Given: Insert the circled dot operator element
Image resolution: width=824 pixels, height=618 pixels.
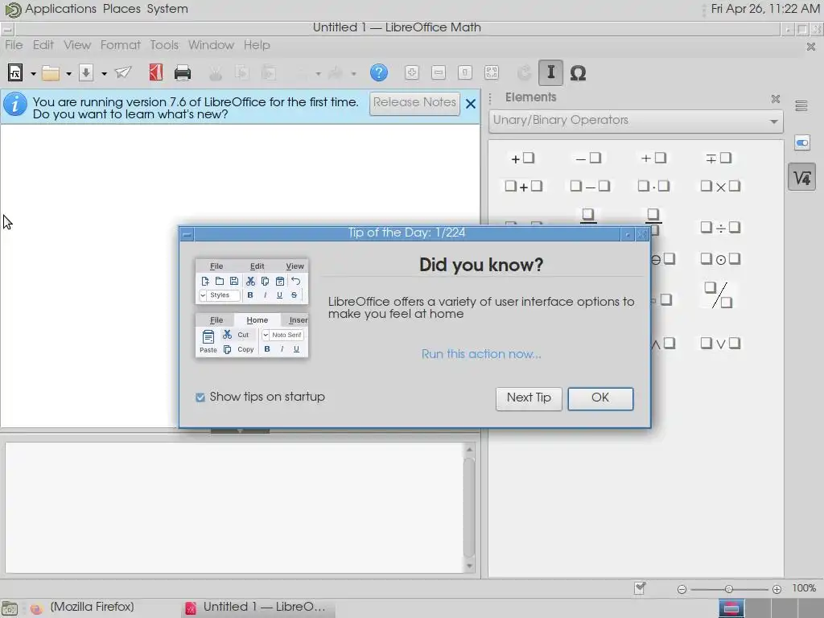Looking at the screenshot, I should click(x=720, y=259).
